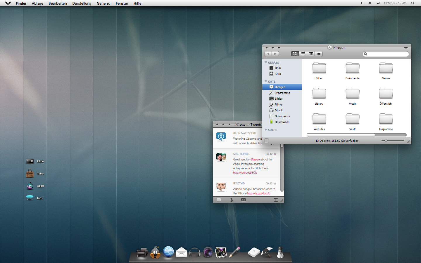Click the RSS icon in the menu bar
Screen dimensions: 421x263
[370, 3]
